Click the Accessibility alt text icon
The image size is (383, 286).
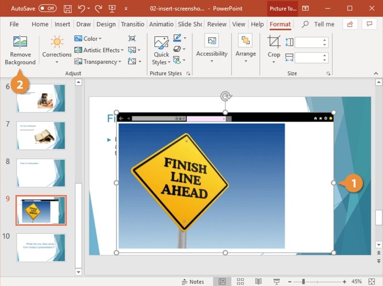tap(212, 48)
